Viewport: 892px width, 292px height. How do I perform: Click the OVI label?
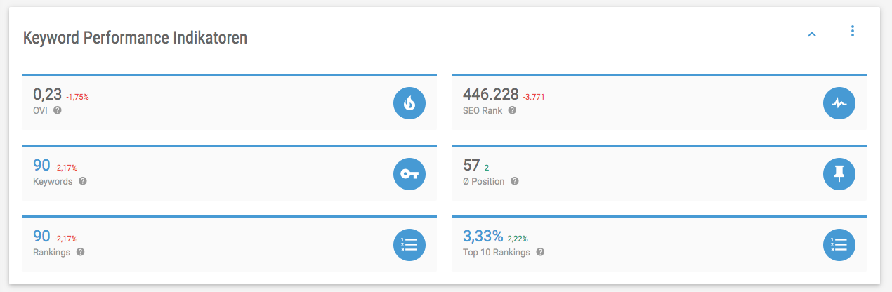pyautogui.click(x=40, y=111)
